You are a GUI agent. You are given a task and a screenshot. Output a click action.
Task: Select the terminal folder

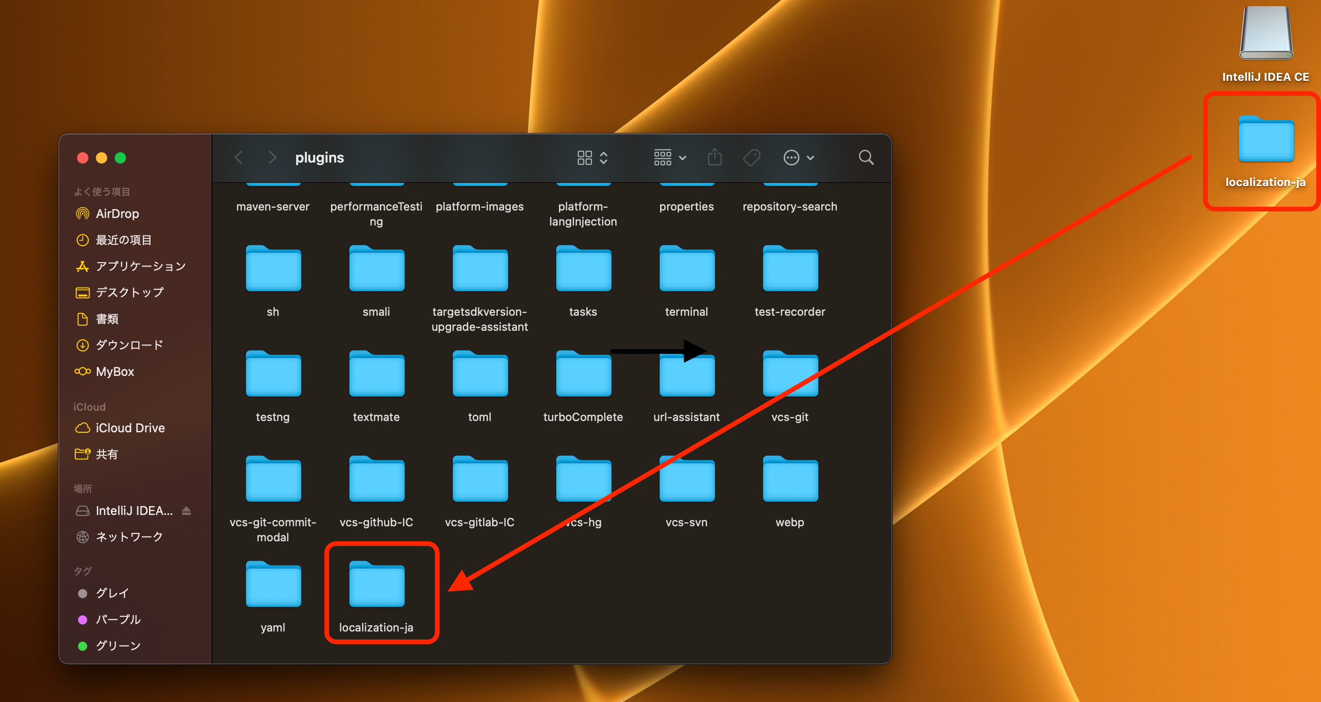point(686,270)
